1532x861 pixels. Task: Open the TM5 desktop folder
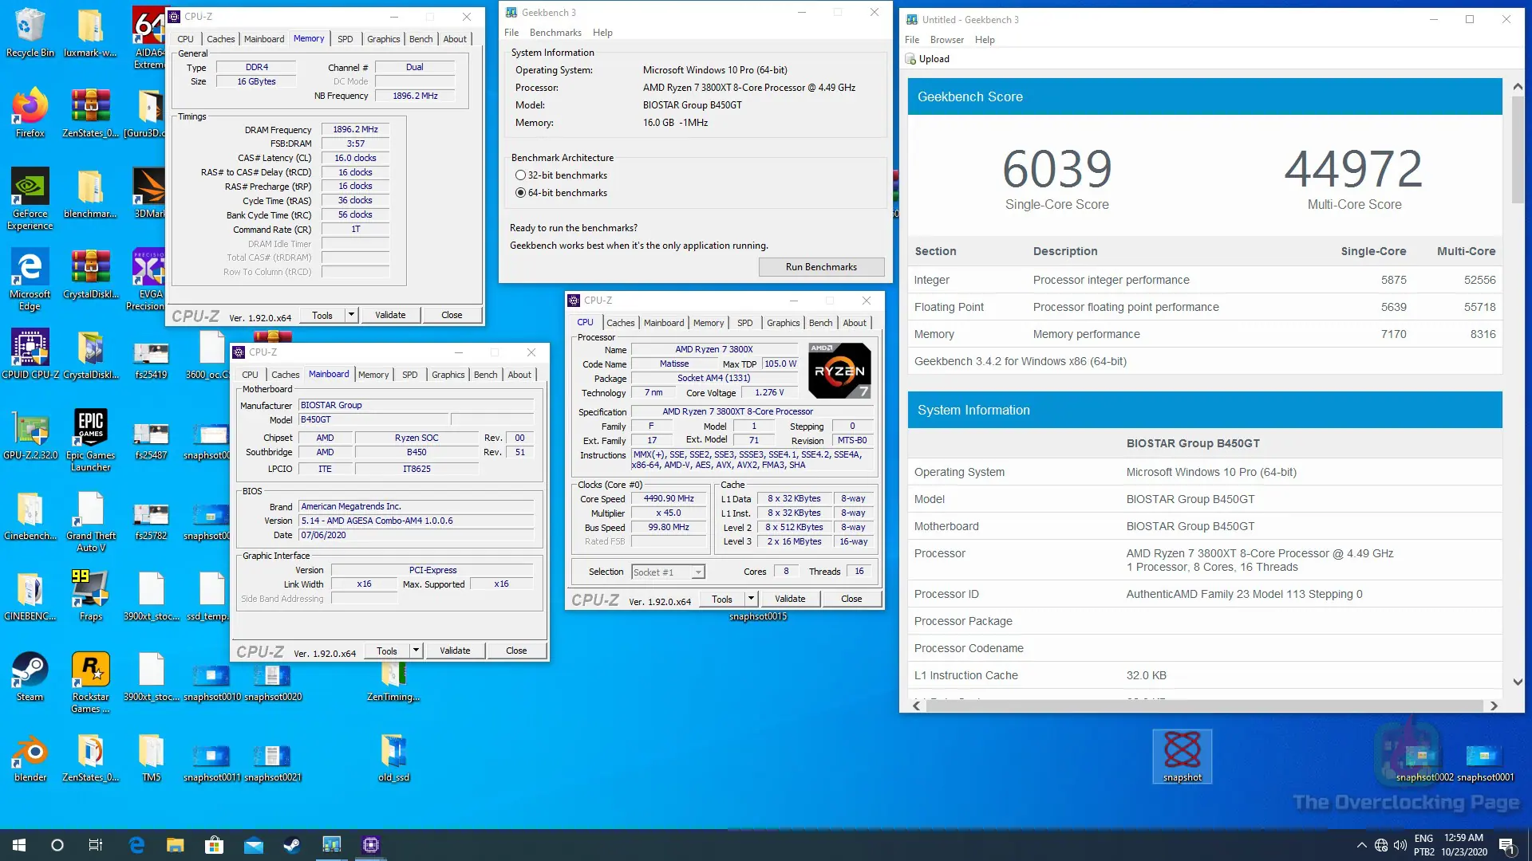[151, 757]
